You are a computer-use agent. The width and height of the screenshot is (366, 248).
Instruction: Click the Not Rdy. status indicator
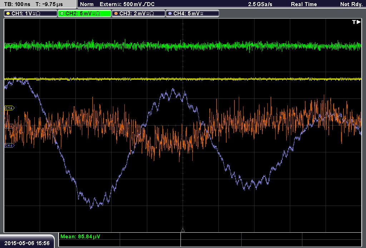click(351, 4)
